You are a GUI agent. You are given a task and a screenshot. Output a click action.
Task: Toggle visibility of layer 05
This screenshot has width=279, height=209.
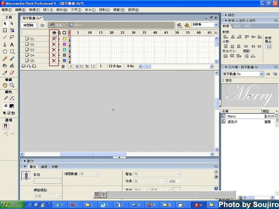point(54,60)
